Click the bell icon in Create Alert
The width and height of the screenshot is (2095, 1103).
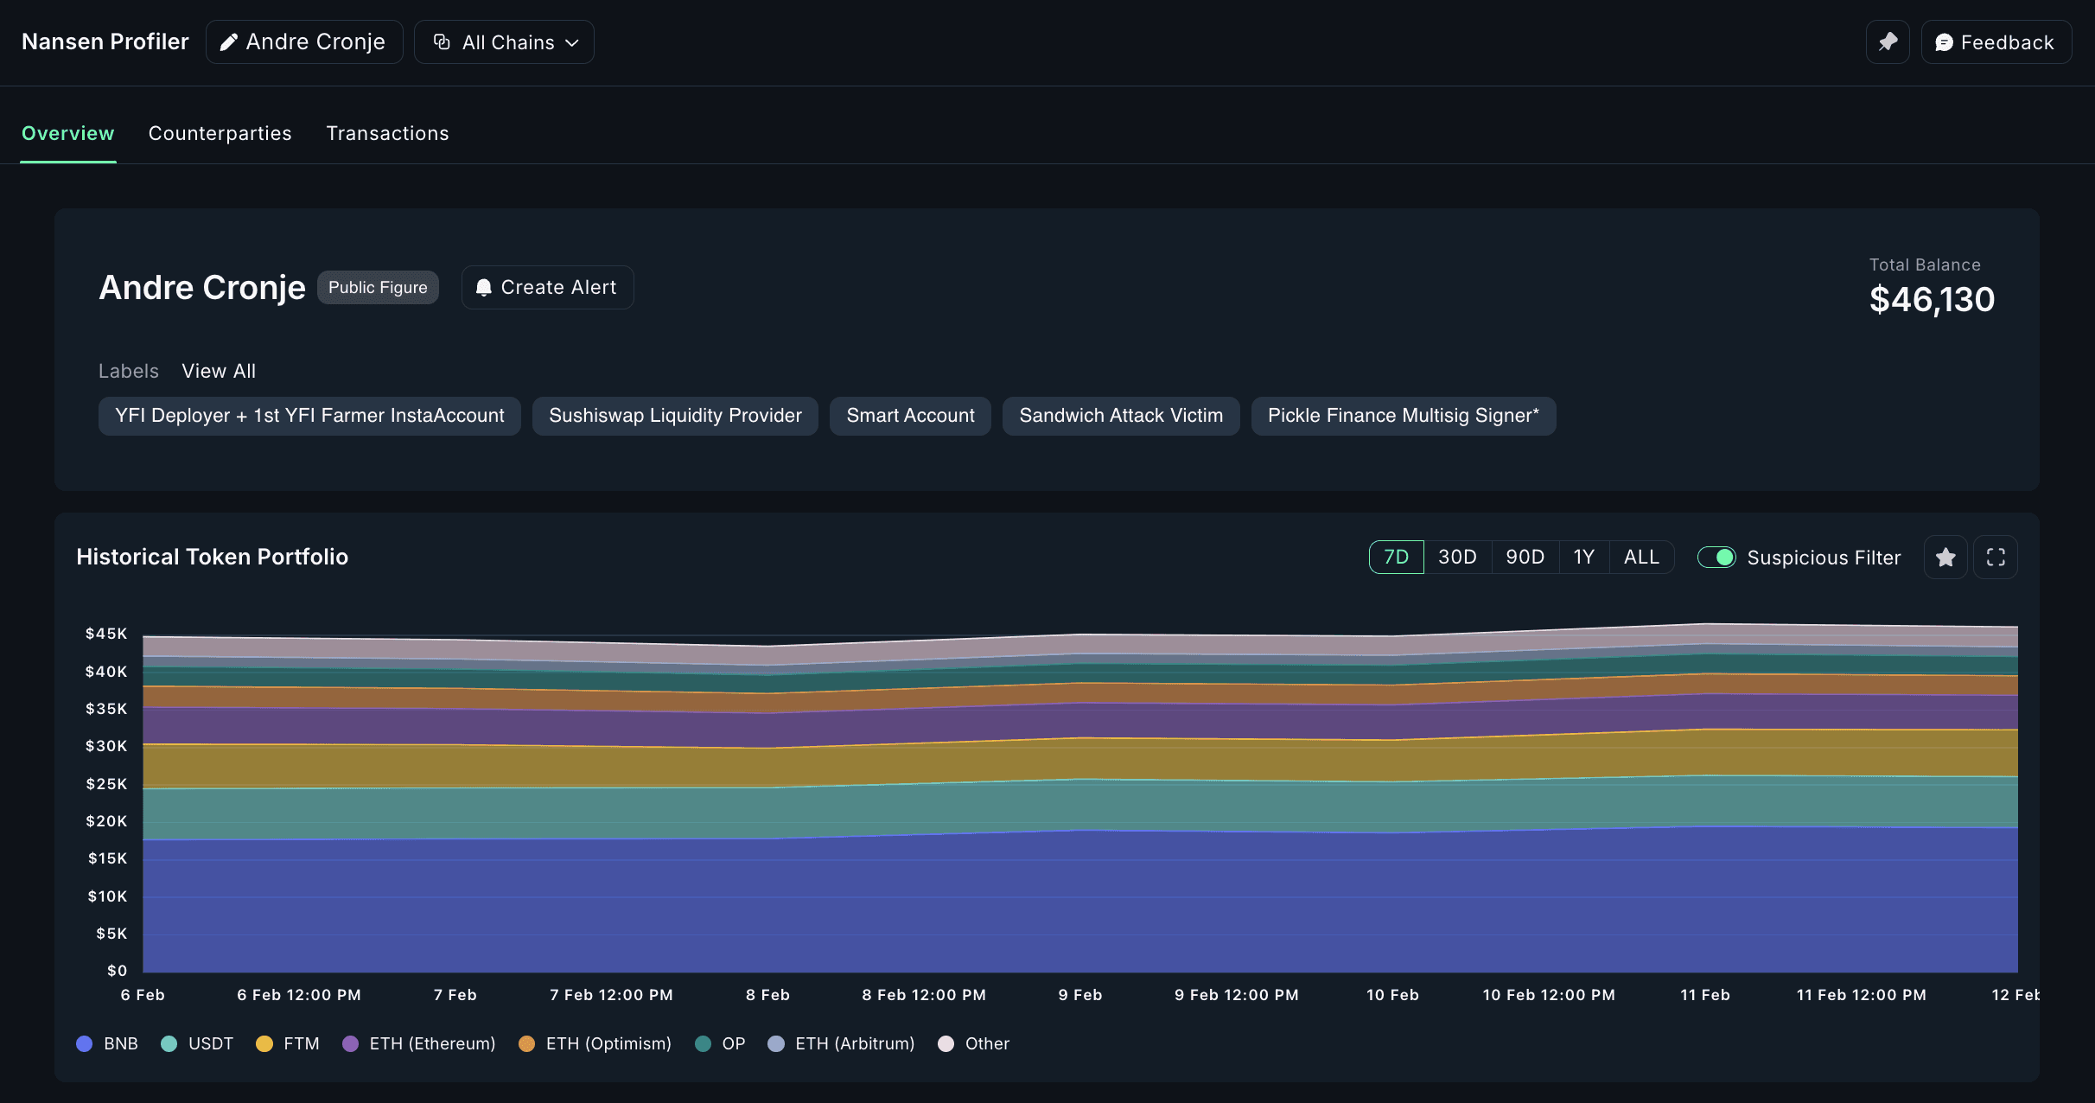[484, 287]
